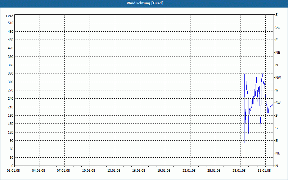Screen dimensions: 288x180
Task: Click the W compass label on right axis
Action: click(x=277, y=90)
